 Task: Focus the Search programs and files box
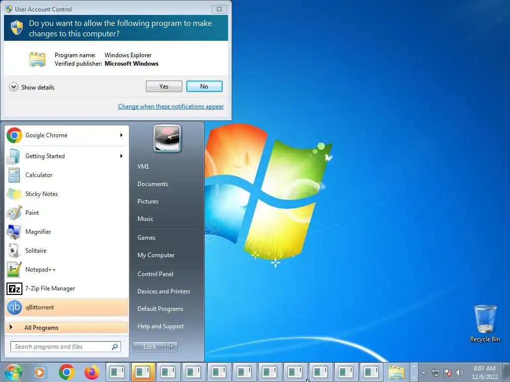click(x=65, y=347)
